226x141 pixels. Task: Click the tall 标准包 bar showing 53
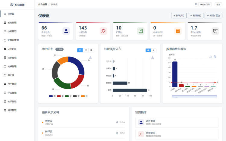175,74
